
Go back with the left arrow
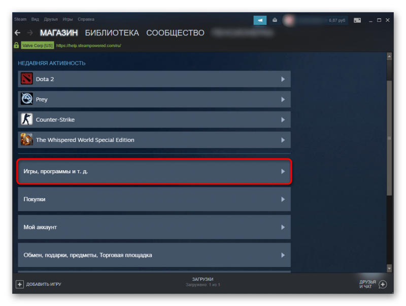coord(18,33)
